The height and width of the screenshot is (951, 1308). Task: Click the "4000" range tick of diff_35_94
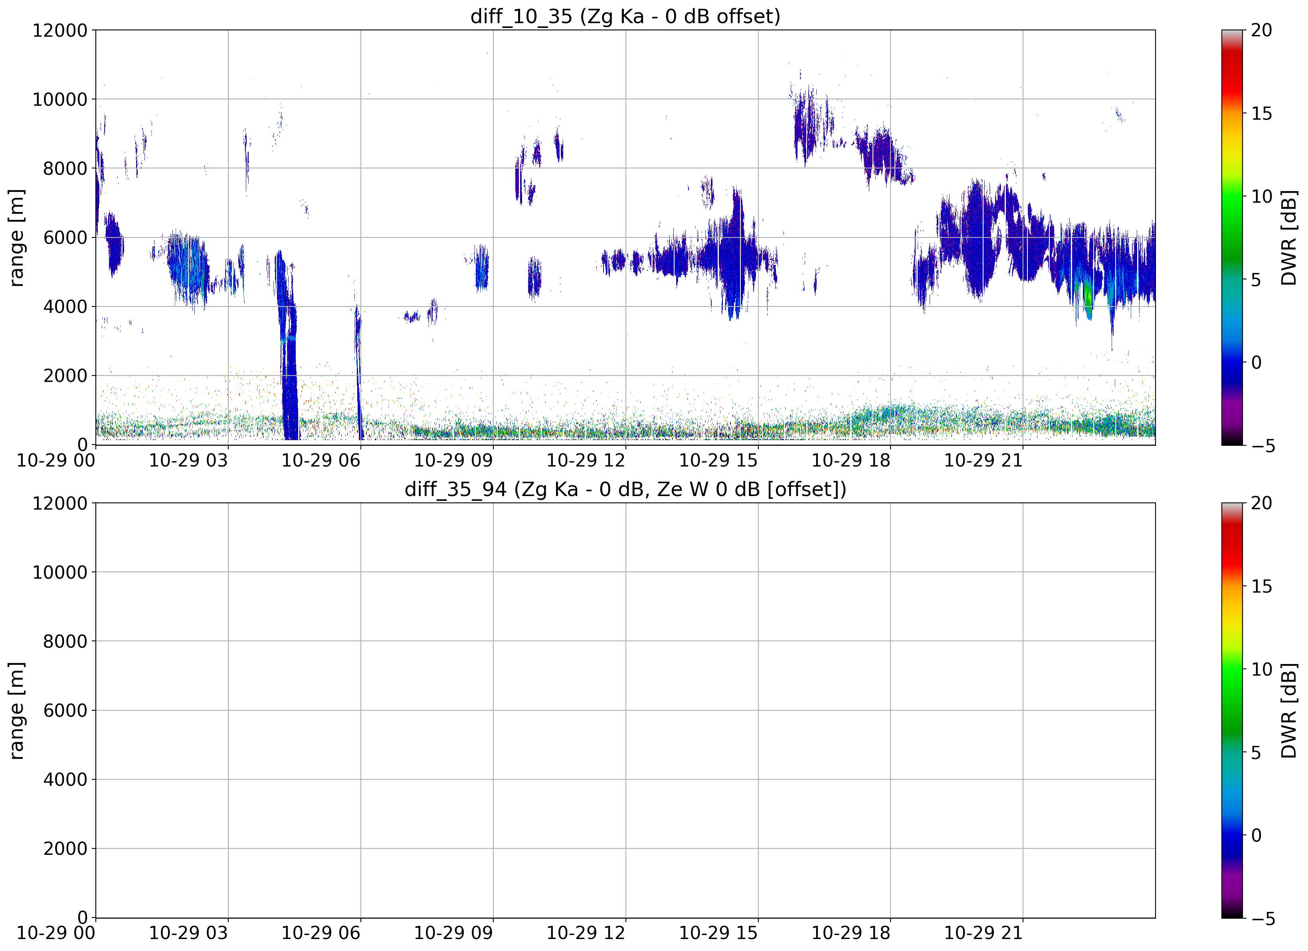[x=65, y=779]
